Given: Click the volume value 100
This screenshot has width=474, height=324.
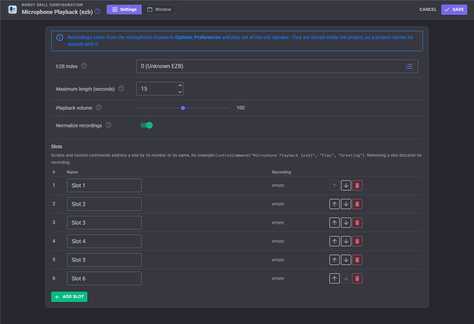Looking at the screenshot, I should (x=240, y=108).
